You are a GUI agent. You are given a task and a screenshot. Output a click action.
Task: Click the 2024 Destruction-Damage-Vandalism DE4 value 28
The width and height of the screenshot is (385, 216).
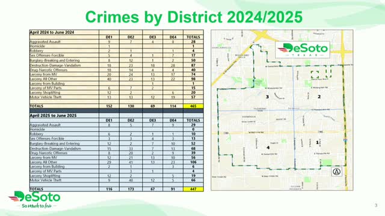[x=173, y=65]
